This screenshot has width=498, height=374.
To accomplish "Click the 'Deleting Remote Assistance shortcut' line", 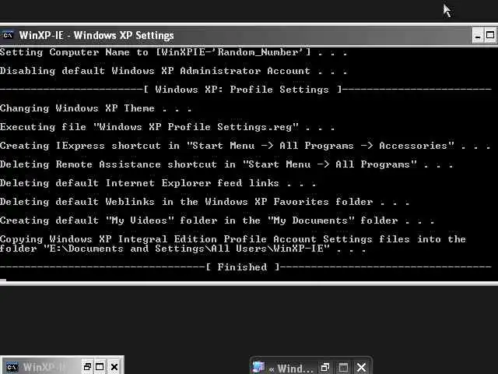I will (226, 164).
